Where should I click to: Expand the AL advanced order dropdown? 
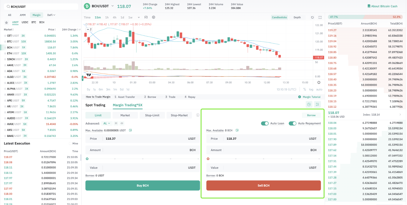click(x=107, y=123)
